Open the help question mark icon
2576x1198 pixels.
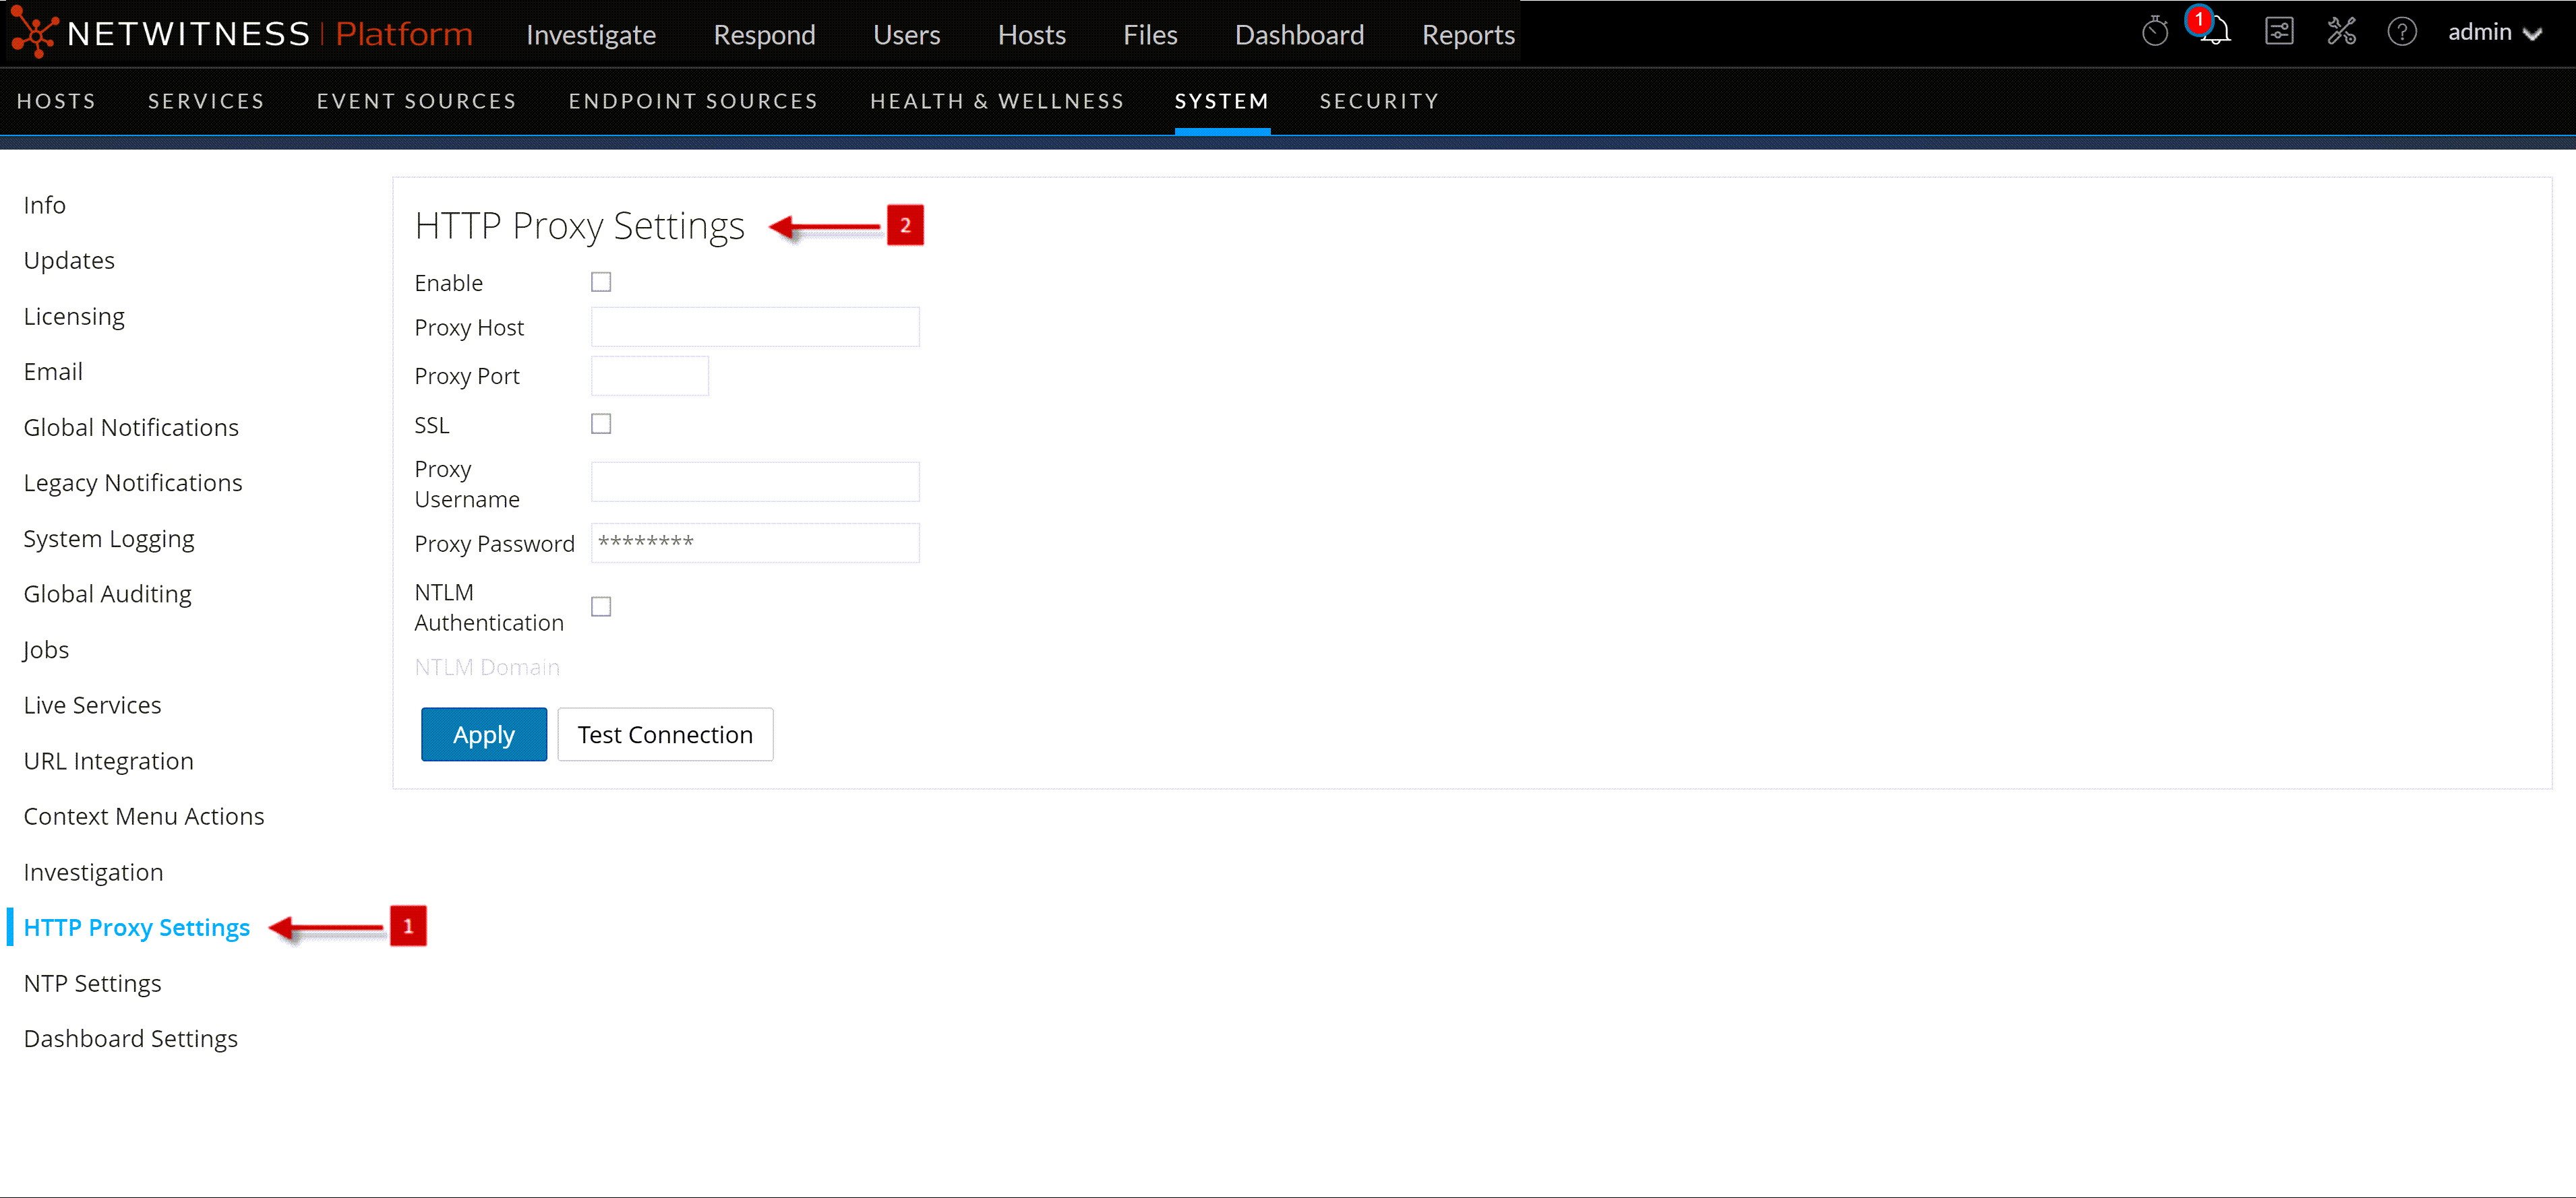point(2401,32)
